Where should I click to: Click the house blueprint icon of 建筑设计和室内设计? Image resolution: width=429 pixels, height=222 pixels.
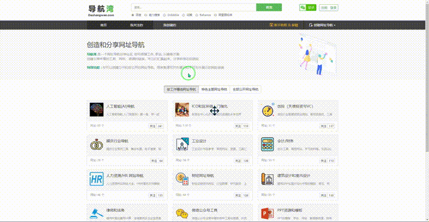tap(268, 179)
